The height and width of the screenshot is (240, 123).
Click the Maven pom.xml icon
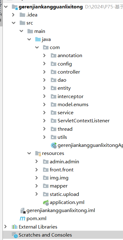point(22,219)
